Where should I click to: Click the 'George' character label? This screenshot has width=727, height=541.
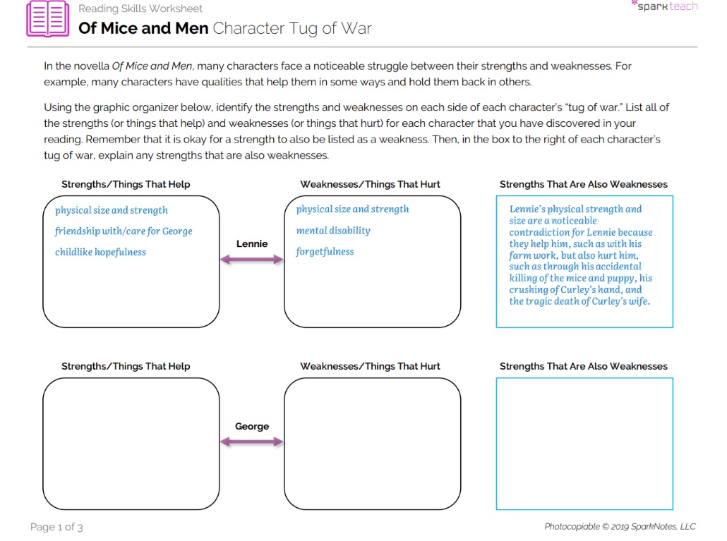252,427
